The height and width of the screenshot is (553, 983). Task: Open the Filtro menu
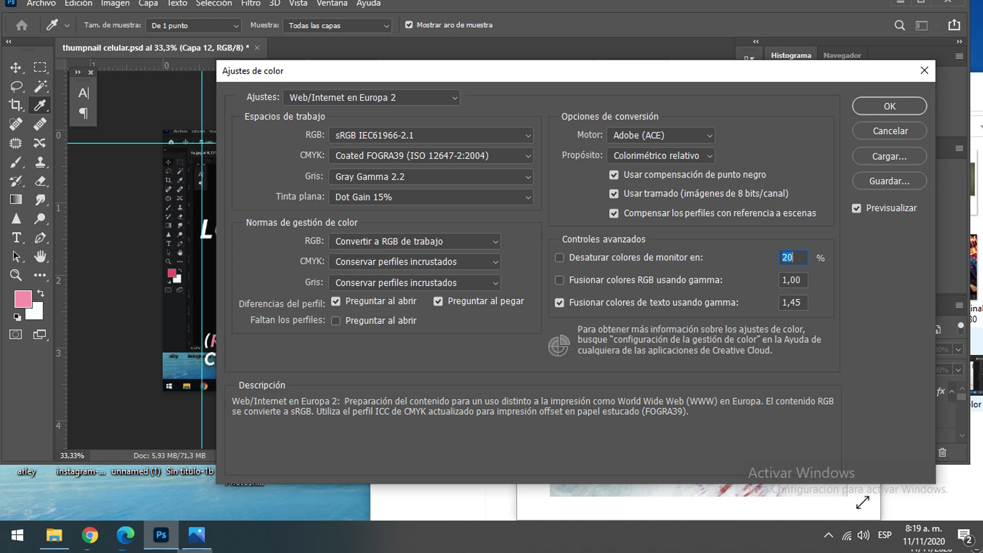click(250, 4)
